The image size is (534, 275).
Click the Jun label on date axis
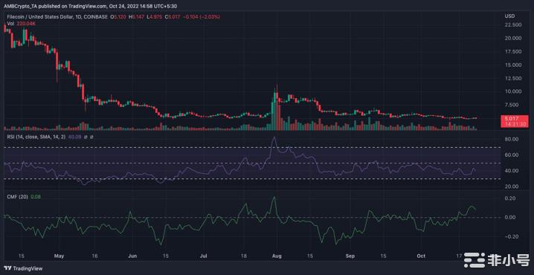click(133, 255)
